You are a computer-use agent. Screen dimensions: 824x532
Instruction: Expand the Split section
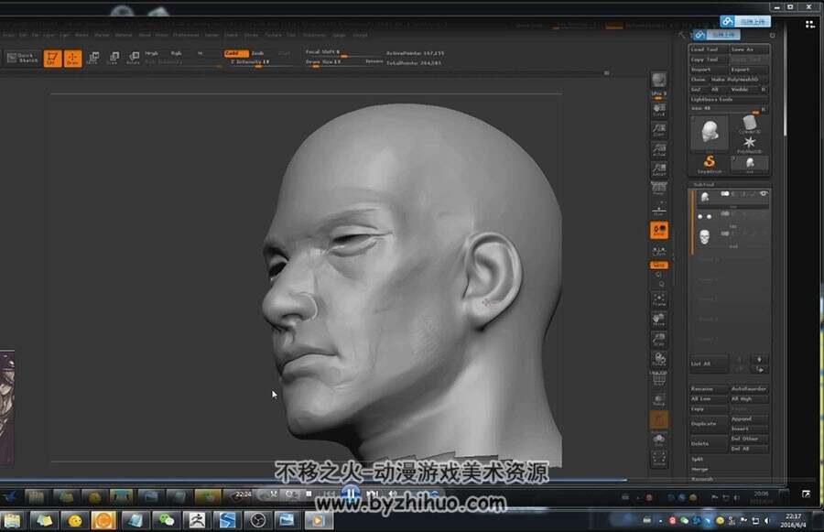(x=698, y=460)
